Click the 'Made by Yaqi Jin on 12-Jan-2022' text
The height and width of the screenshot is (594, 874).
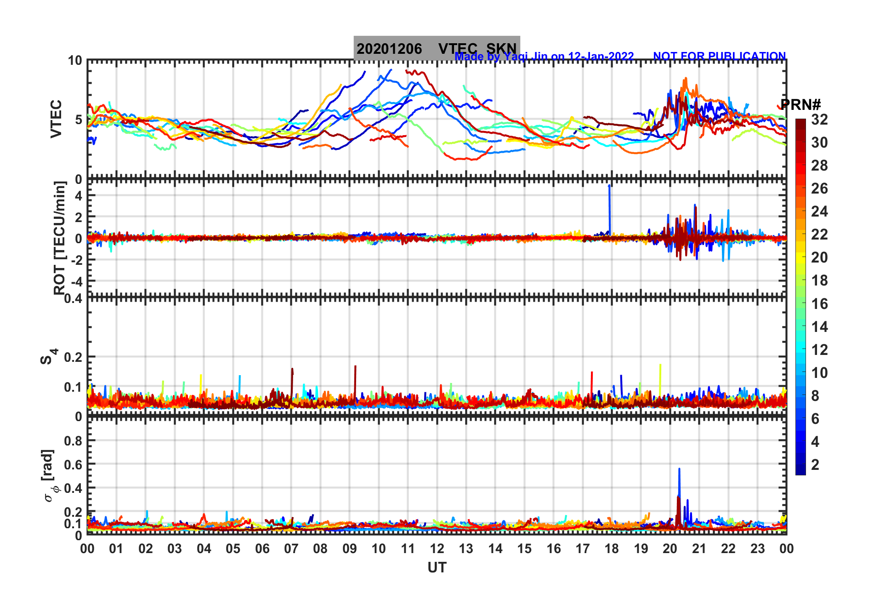point(544,57)
